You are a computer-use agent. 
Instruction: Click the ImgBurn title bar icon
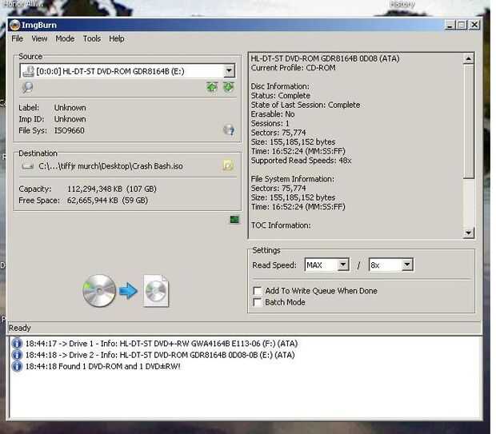[x=14, y=25]
